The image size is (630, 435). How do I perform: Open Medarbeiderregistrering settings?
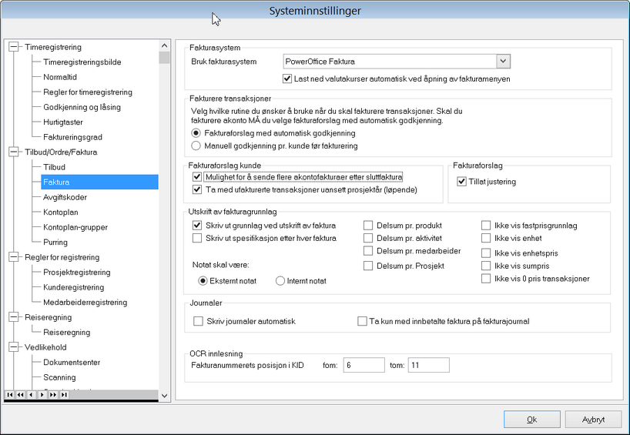pos(85,302)
